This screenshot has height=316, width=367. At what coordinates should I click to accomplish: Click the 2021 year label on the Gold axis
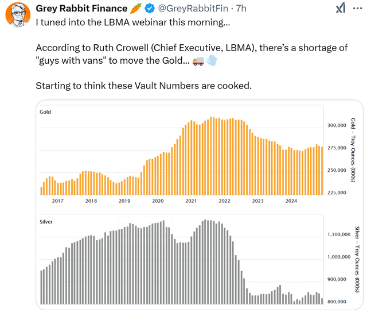coord(191,201)
